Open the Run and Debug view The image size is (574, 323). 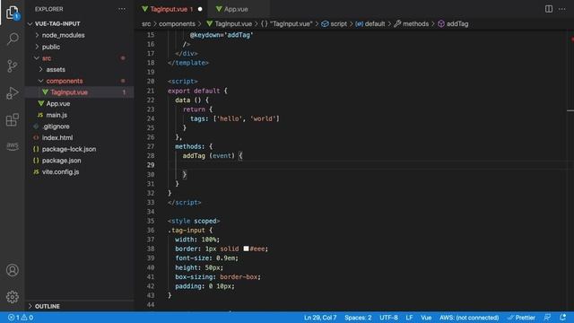coord(12,93)
